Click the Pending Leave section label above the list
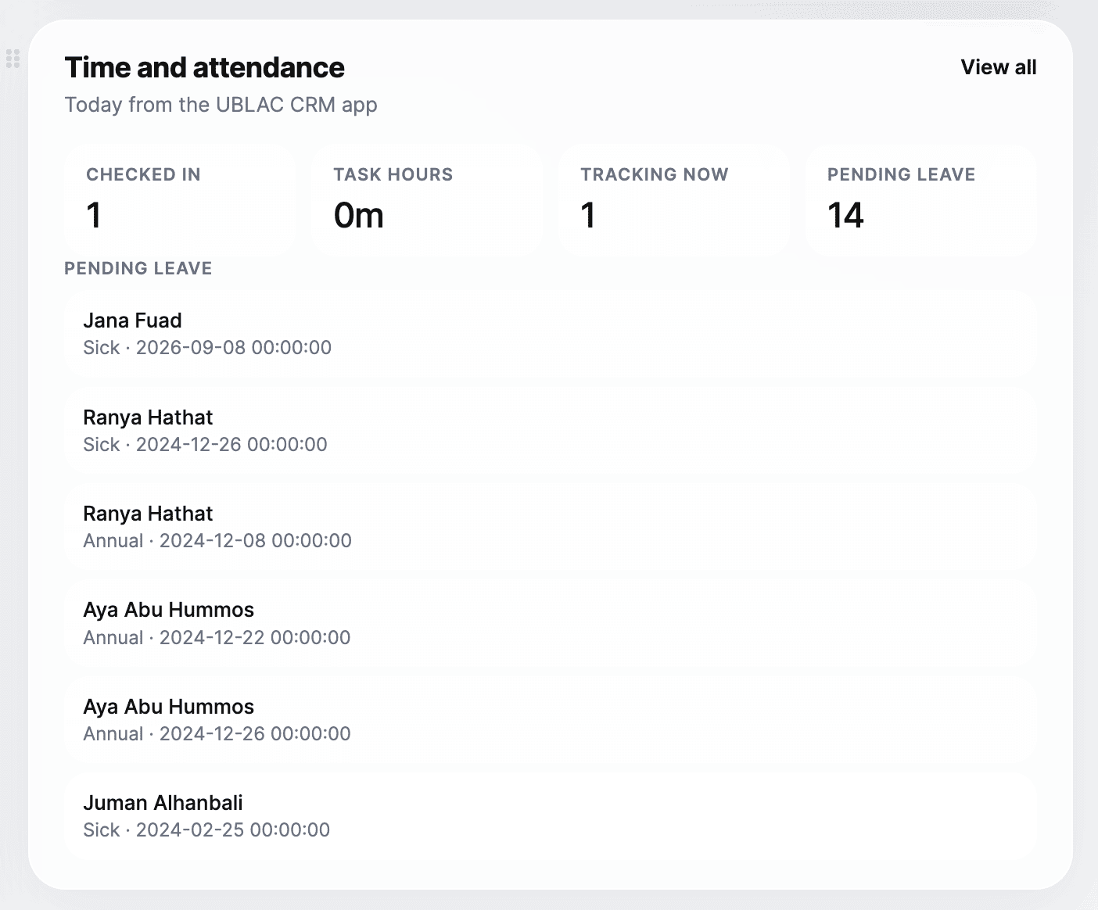 tap(138, 268)
